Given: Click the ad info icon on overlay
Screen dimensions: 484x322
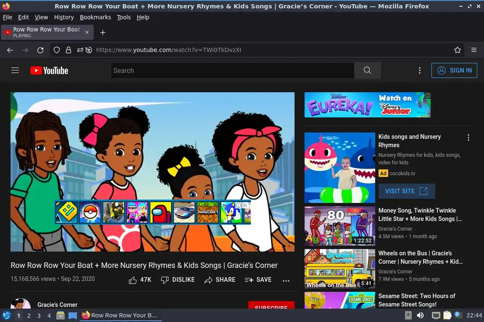Looking at the screenshot, I should click(x=239, y=205).
